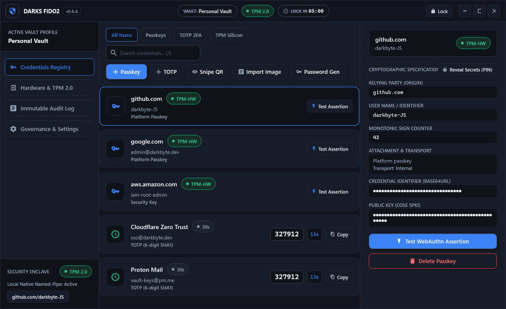Screen dimensions: 506x309
Task: Click the clock icon of Proton Mail
Action: coord(115,277)
